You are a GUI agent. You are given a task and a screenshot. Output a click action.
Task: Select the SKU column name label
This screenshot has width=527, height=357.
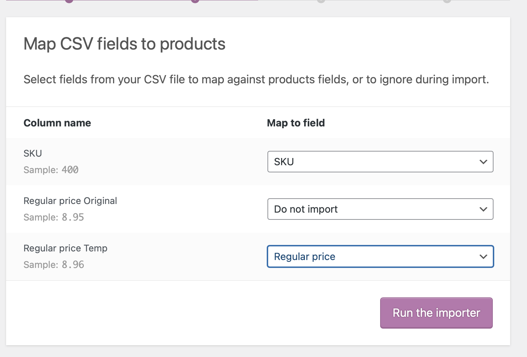pos(33,153)
